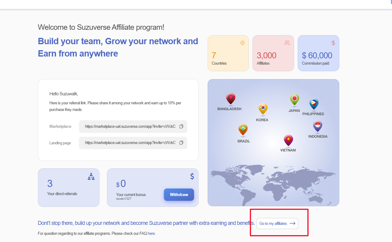Click the Indonesia map pin
392x242 pixels.
click(318, 127)
